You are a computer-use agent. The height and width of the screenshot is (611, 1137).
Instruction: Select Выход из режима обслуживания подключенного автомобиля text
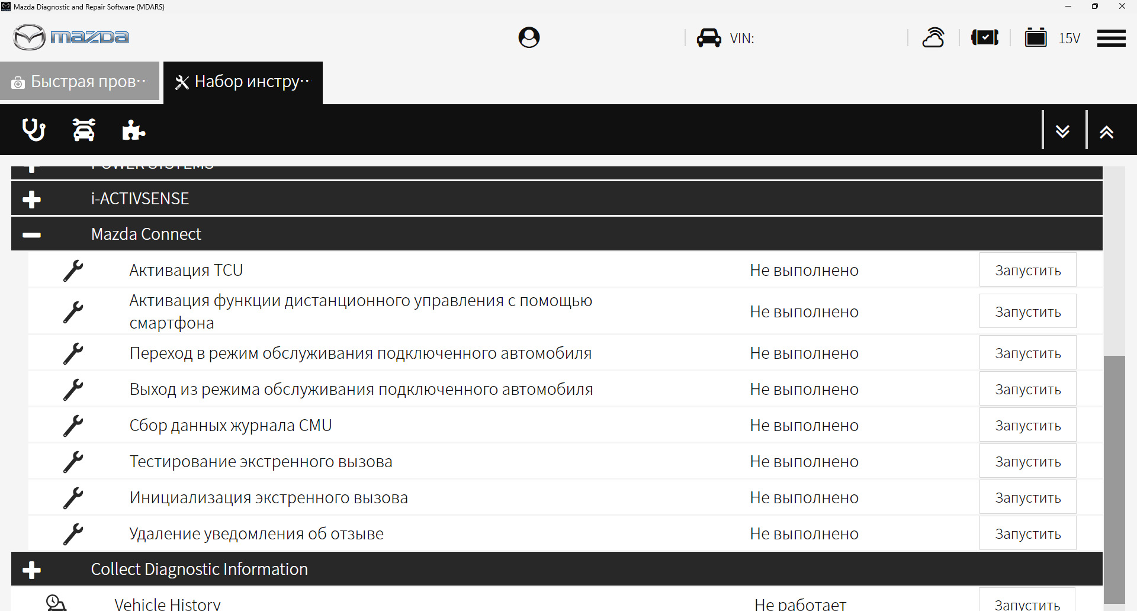tap(361, 389)
